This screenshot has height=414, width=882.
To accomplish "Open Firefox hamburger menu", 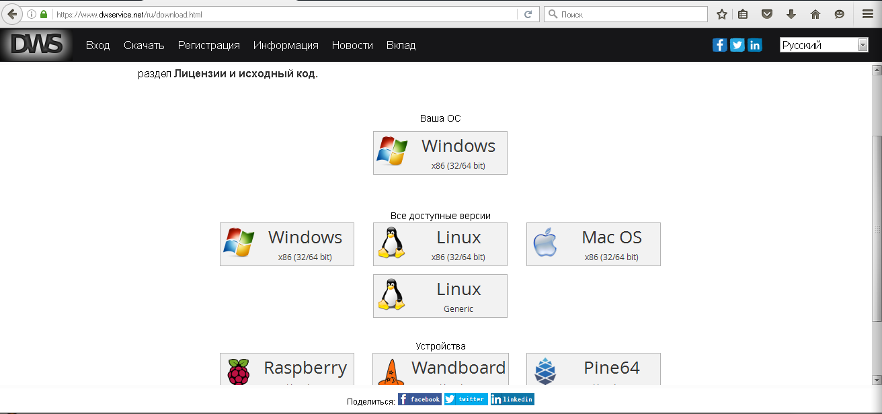I will 867,14.
